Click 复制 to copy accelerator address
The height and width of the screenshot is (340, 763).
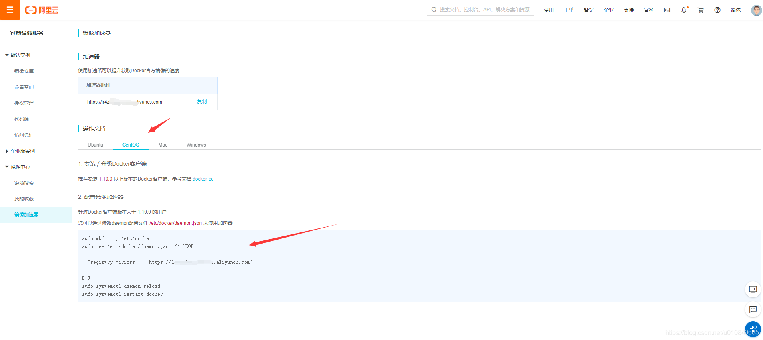coord(202,102)
